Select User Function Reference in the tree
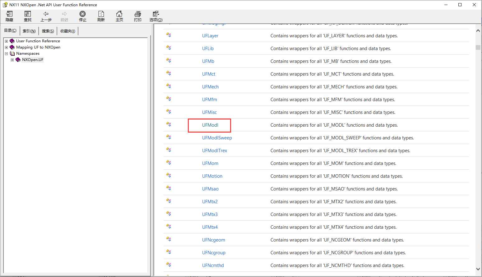 pyautogui.click(x=38, y=41)
